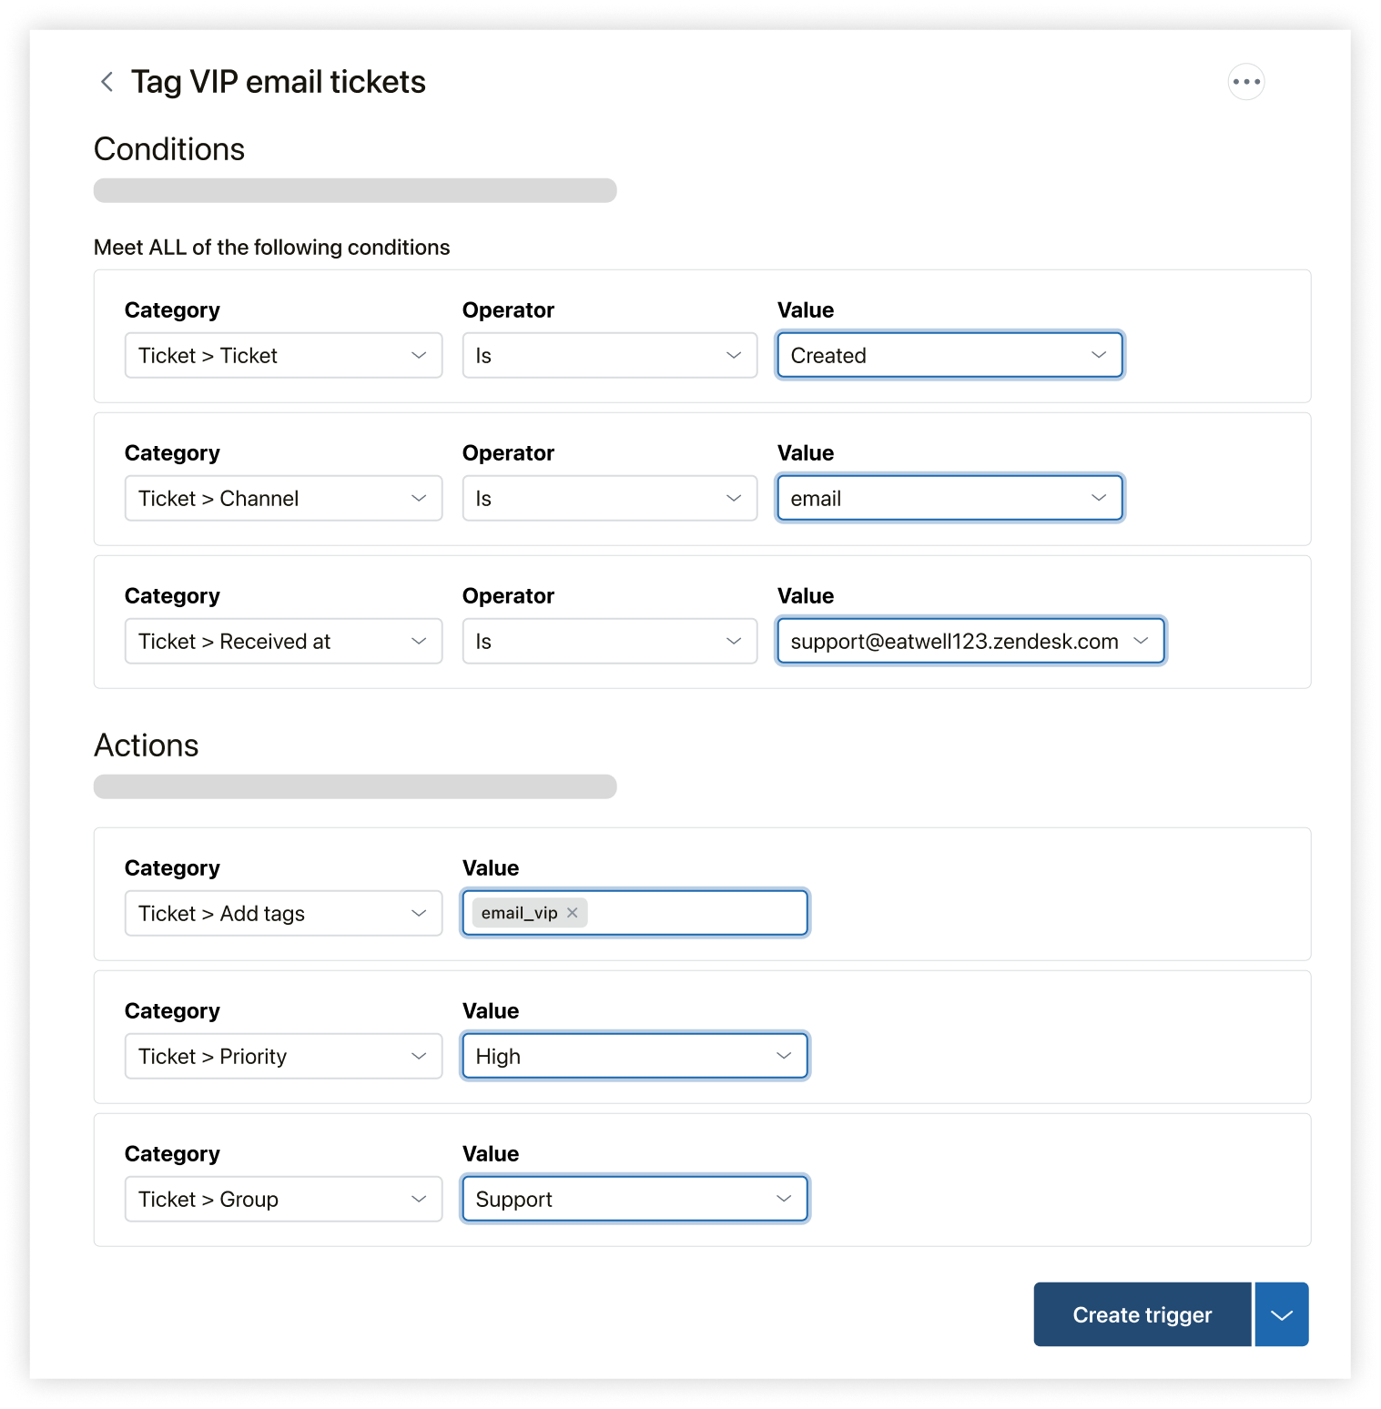This screenshot has height=1409, width=1381.
Task: Open the Ticket > Ticket category dropdown
Action: pyautogui.click(x=283, y=356)
